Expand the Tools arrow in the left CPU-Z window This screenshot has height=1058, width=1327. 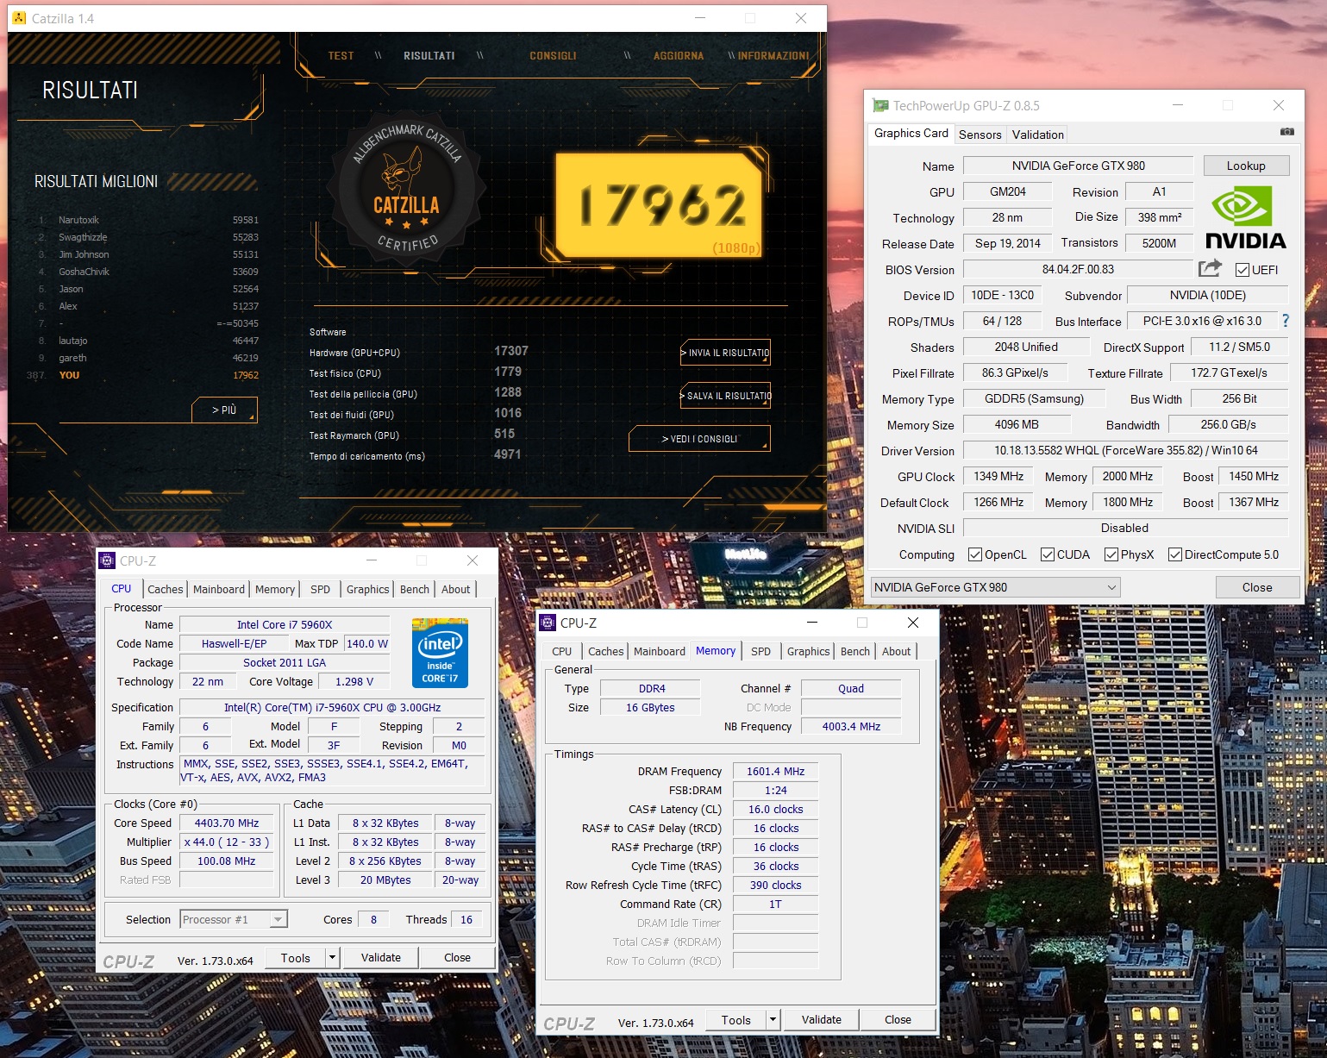[332, 958]
